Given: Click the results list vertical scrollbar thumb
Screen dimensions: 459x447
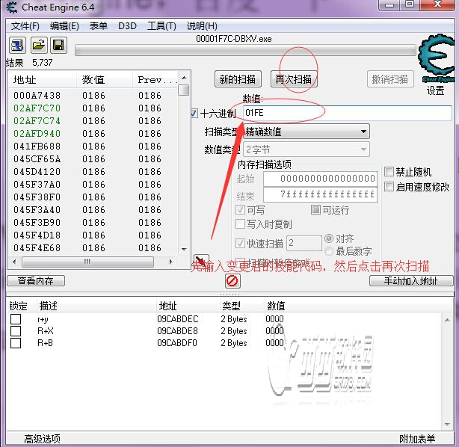Looking at the screenshot, I should (x=184, y=90).
